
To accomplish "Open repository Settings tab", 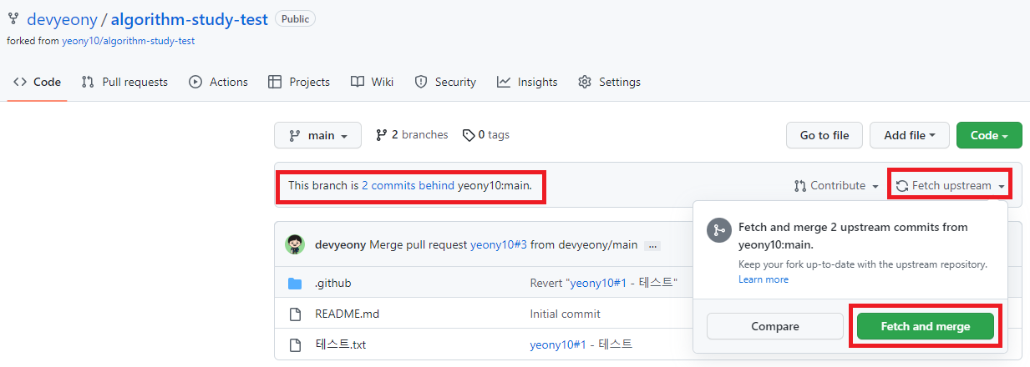I will point(610,82).
